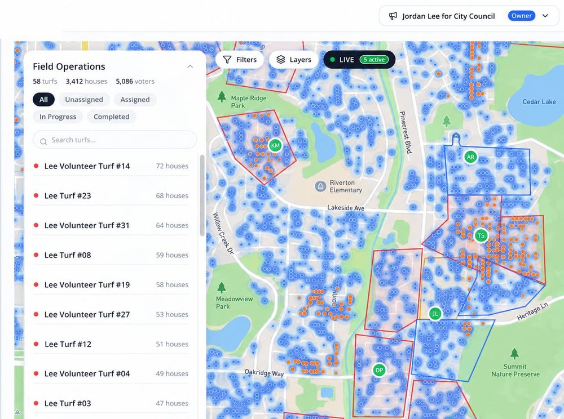564x419 pixels.
Task: Click the Maple Ridge Park tree icon
Action: pos(222,96)
